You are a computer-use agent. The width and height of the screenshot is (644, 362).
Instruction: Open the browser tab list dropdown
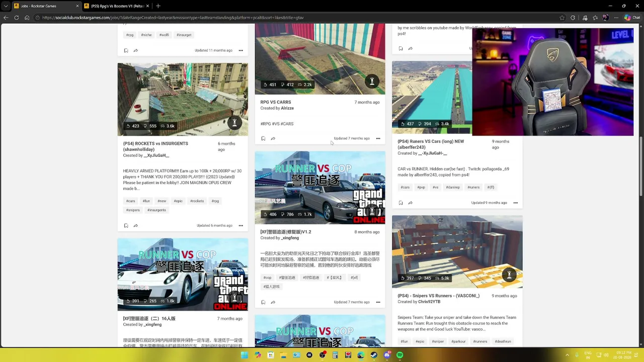coord(6,6)
